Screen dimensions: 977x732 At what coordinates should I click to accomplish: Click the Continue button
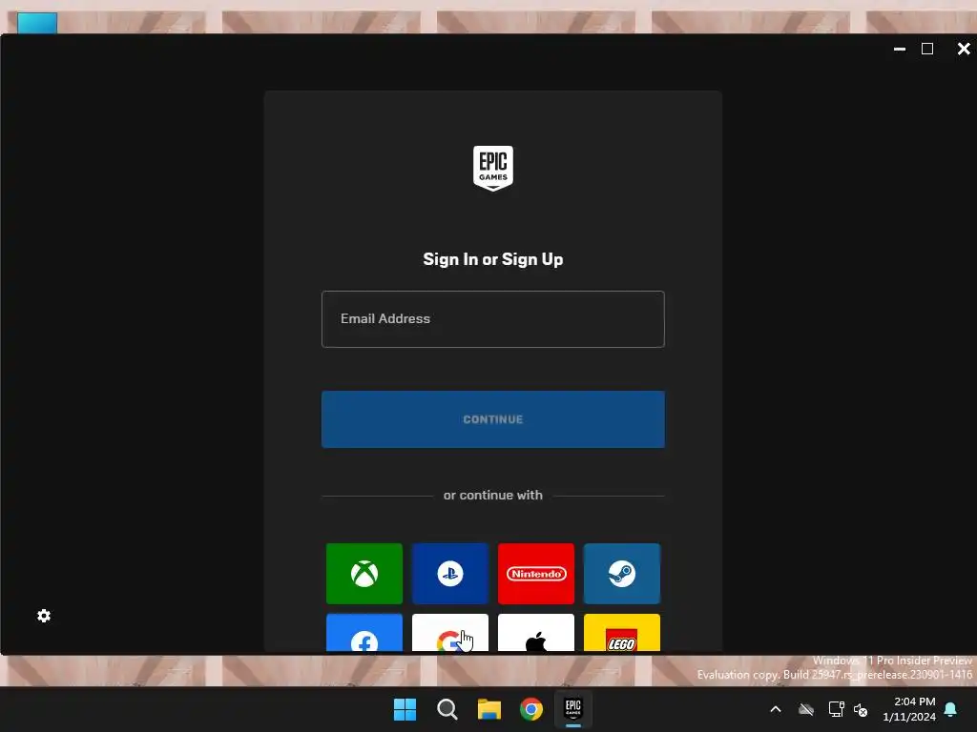tap(493, 419)
